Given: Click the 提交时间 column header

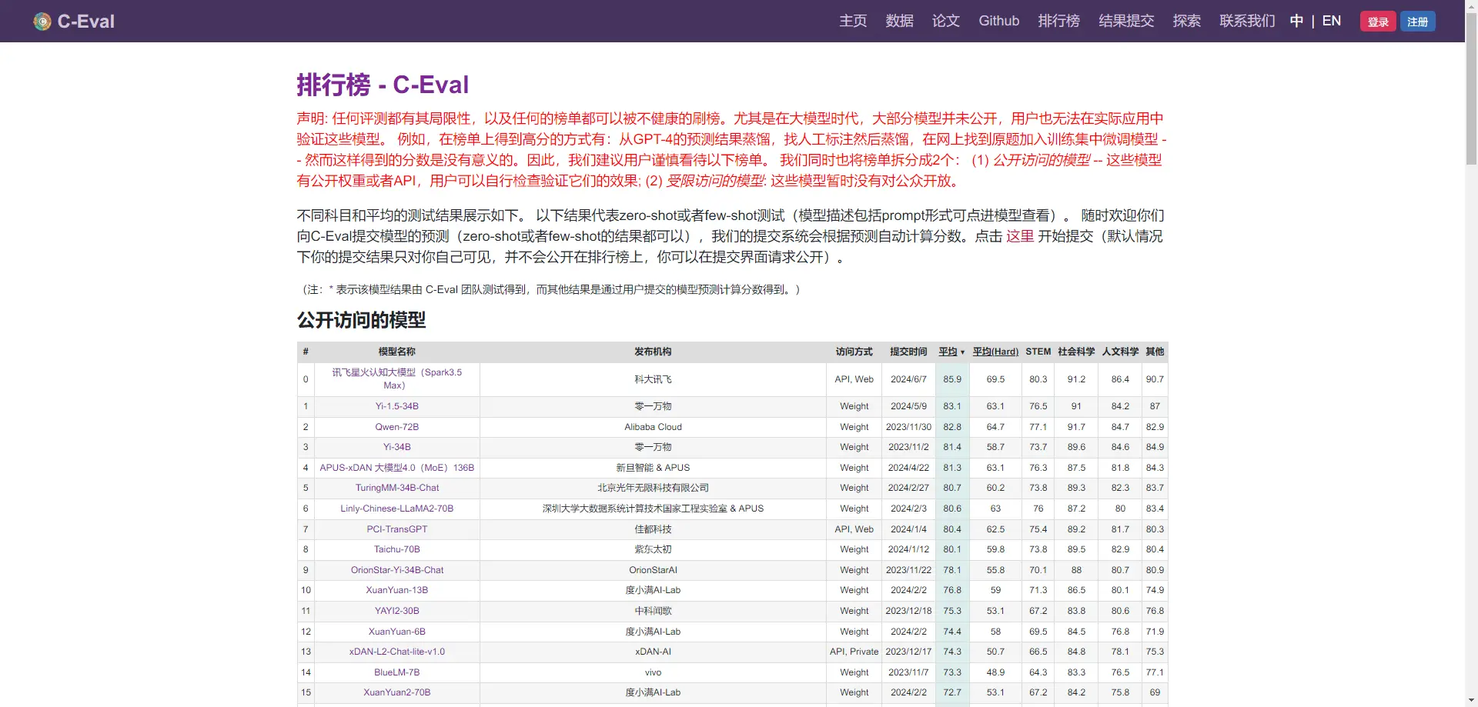Looking at the screenshot, I should point(908,352).
